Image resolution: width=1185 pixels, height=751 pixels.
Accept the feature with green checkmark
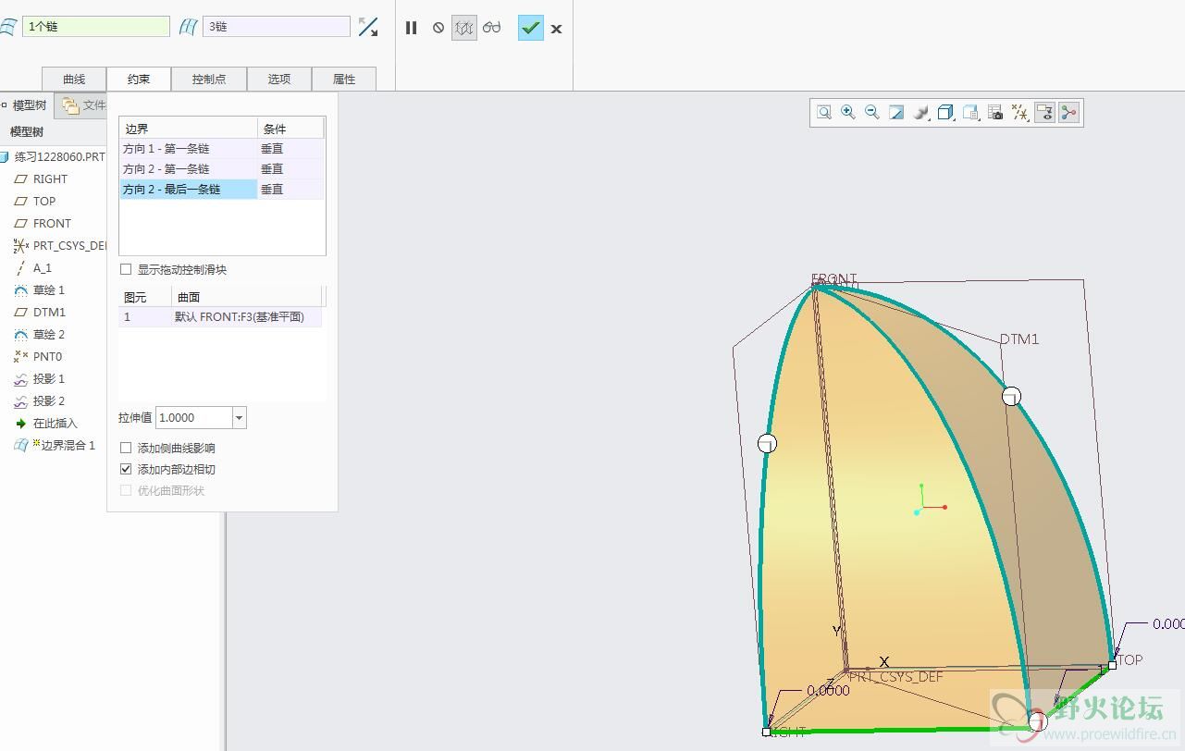(530, 28)
